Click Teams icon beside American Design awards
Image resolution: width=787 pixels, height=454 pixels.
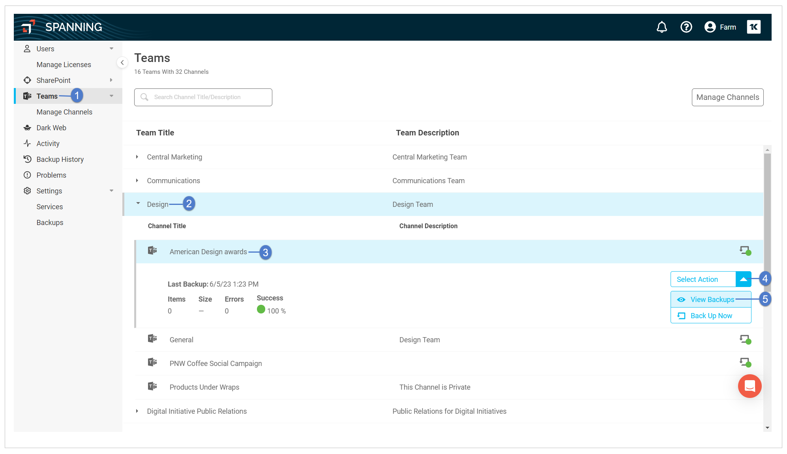[152, 250]
